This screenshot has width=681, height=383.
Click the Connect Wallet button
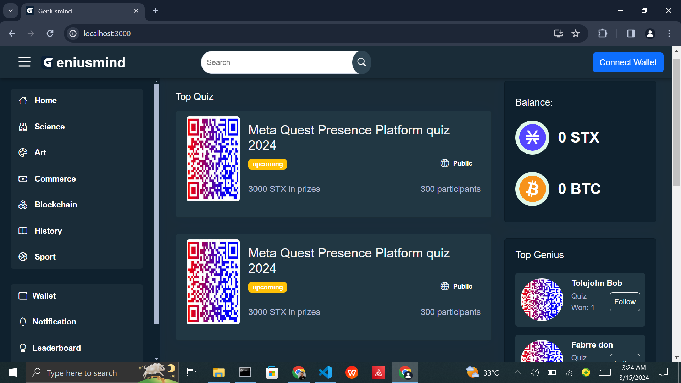coord(628,62)
